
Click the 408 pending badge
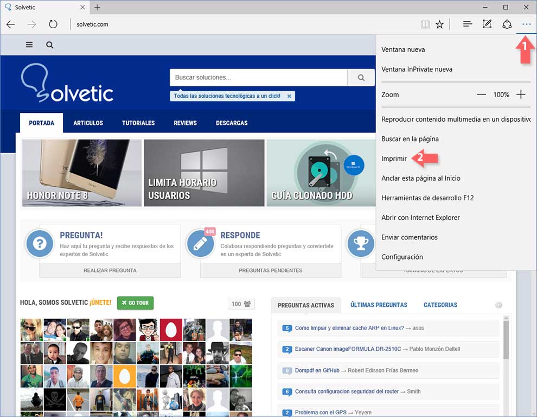(209, 231)
